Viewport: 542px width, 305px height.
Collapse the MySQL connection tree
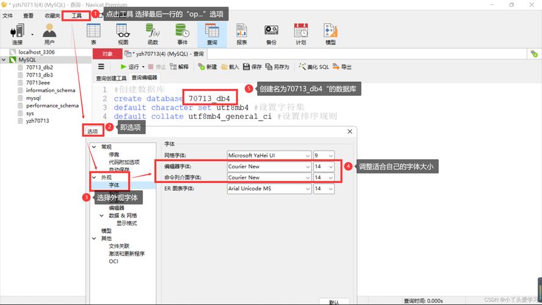[x=4, y=60]
